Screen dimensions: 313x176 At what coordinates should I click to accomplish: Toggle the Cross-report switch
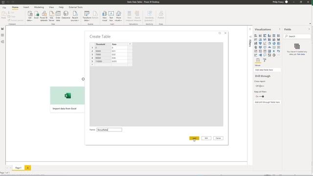click(x=262, y=86)
